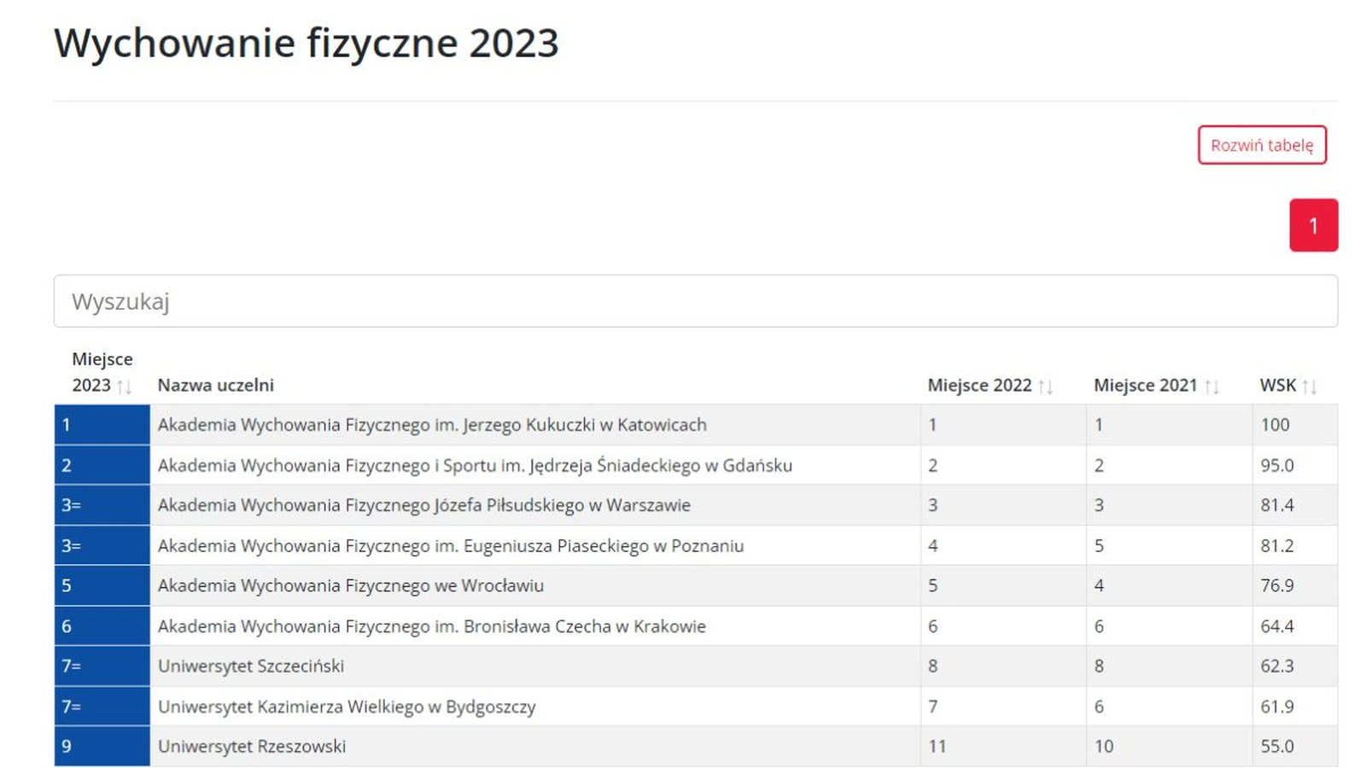
Task: Click WSK value 81.2
Action: pyautogui.click(x=1277, y=545)
